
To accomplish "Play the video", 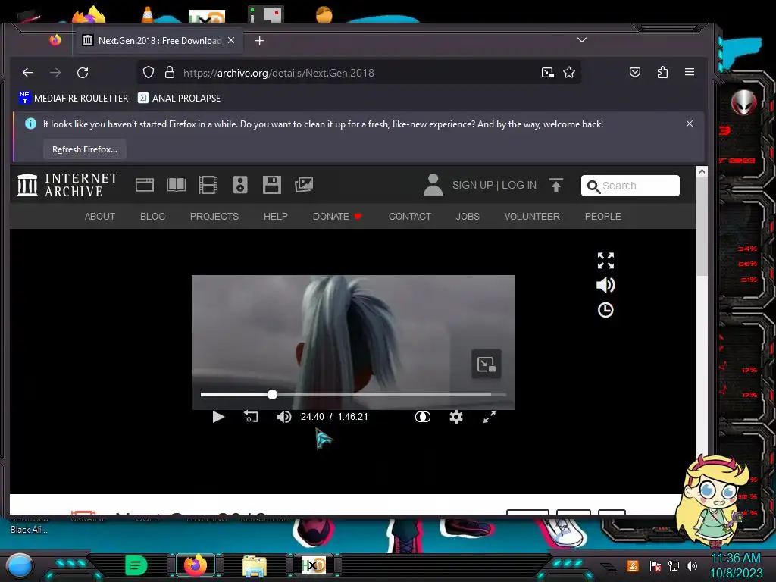I will [x=218, y=417].
